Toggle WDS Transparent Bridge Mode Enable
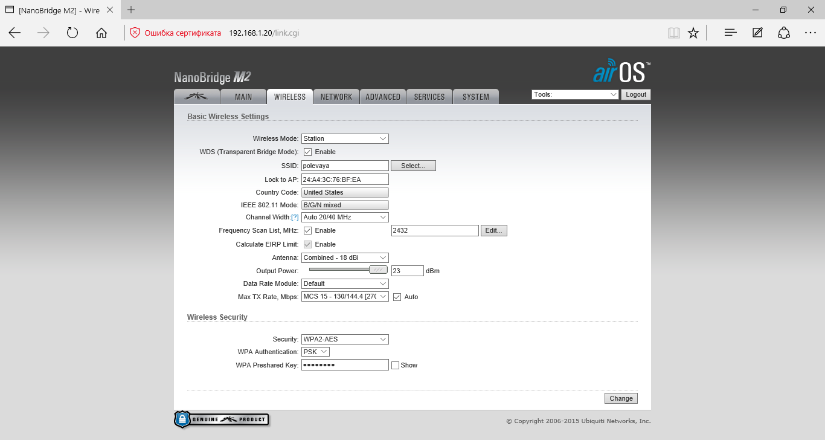This screenshot has width=825, height=440. tap(307, 152)
